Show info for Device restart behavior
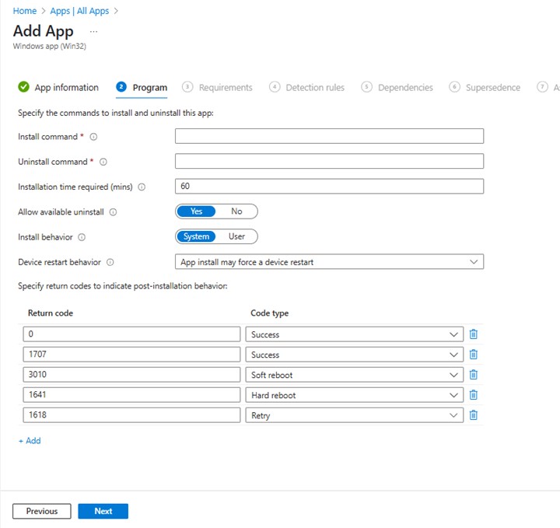This screenshot has height=528, width=560. click(110, 263)
